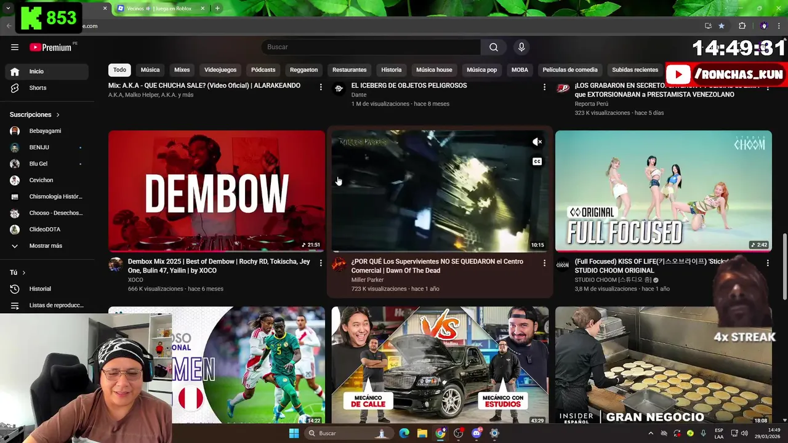This screenshot has width=788, height=443.
Task: Select the Música pop filter chip
Action: tap(481, 70)
